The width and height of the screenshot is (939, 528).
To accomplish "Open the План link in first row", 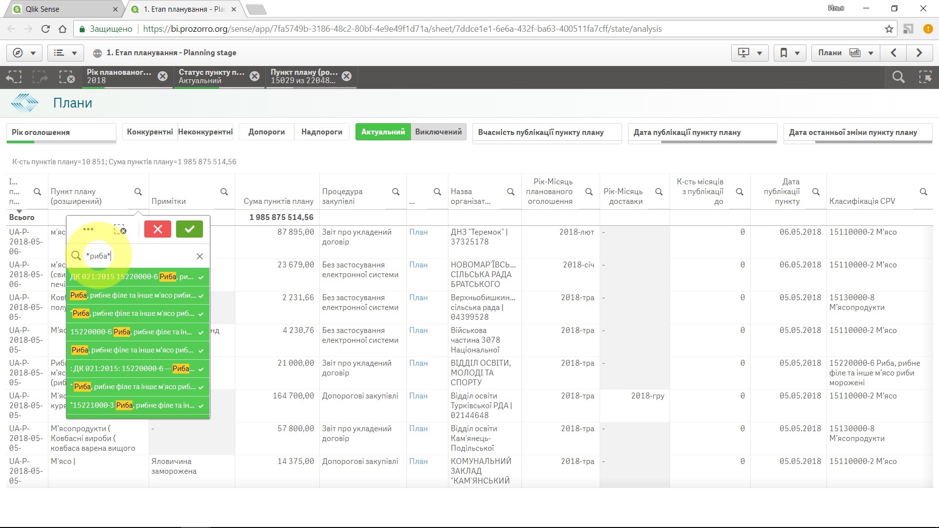I will [x=418, y=232].
